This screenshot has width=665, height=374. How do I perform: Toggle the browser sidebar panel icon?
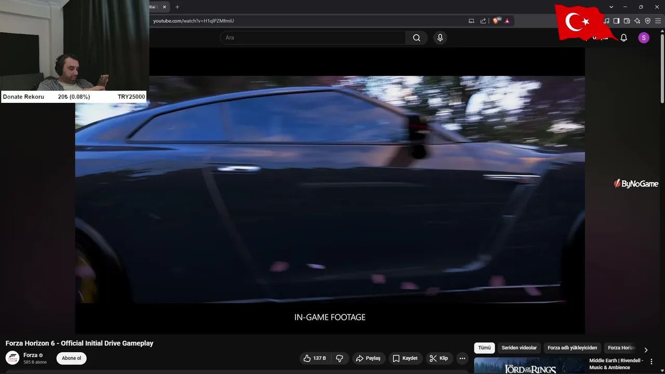pyautogui.click(x=616, y=21)
